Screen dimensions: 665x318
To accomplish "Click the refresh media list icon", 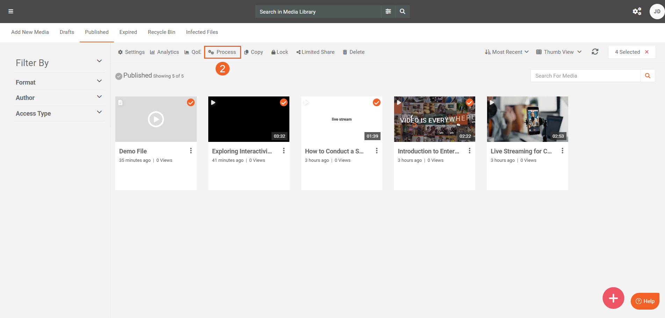I will pos(595,52).
